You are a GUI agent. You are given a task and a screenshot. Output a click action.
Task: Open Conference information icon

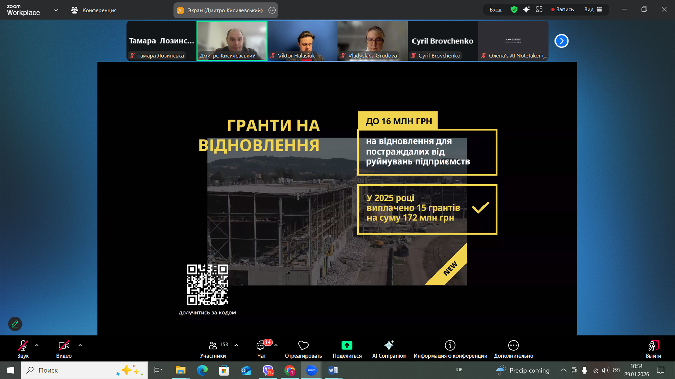(x=450, y=345)
